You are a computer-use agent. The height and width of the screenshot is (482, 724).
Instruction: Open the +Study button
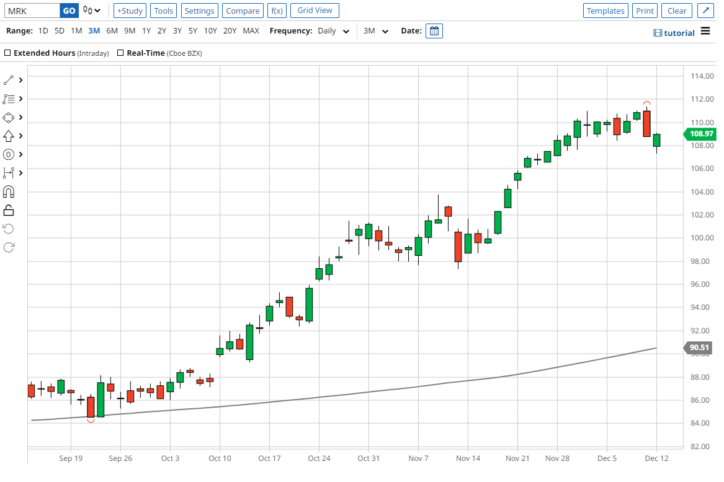[130, 11]
